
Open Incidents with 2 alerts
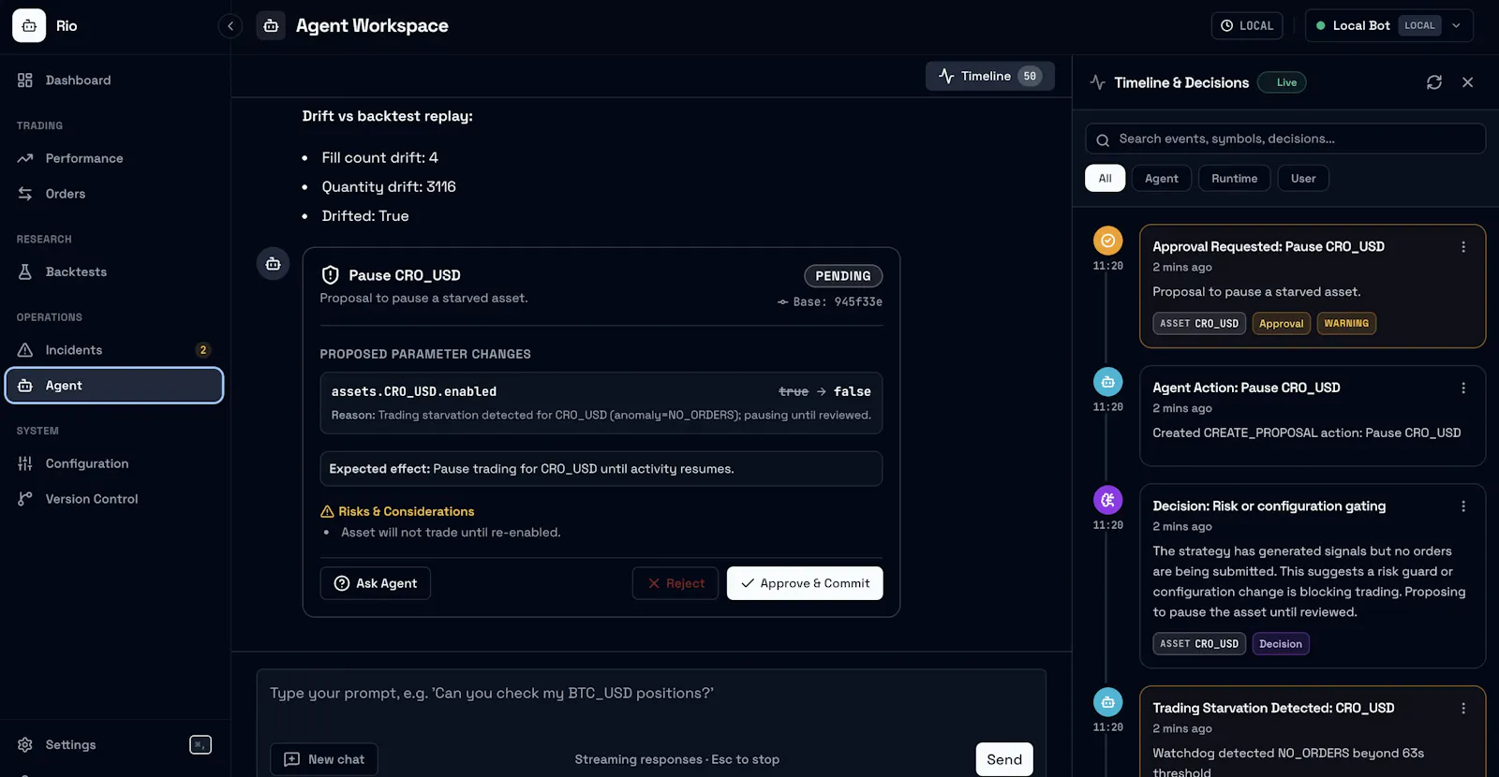click(114, 350)
